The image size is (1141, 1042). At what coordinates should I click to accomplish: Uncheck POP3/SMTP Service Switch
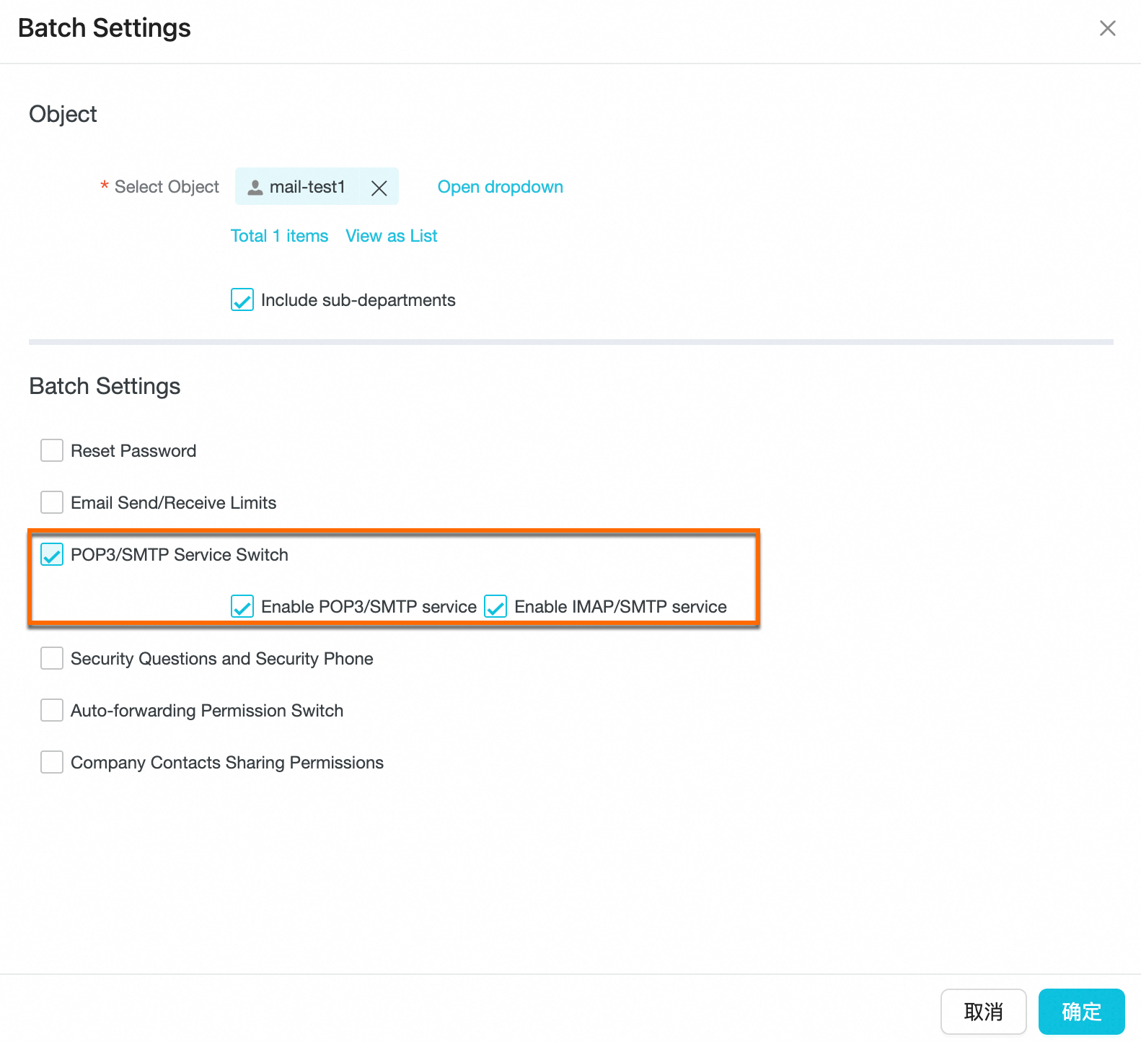point(52,554)
